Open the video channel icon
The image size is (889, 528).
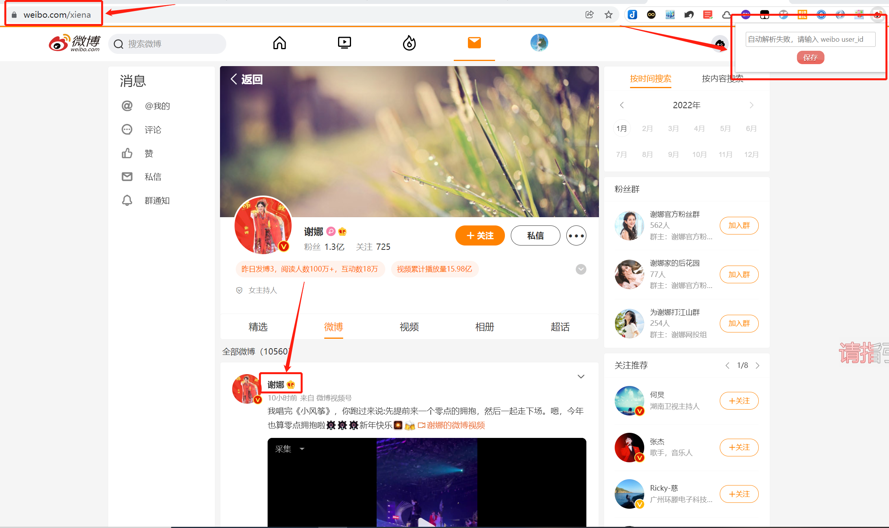click(344, 43)
